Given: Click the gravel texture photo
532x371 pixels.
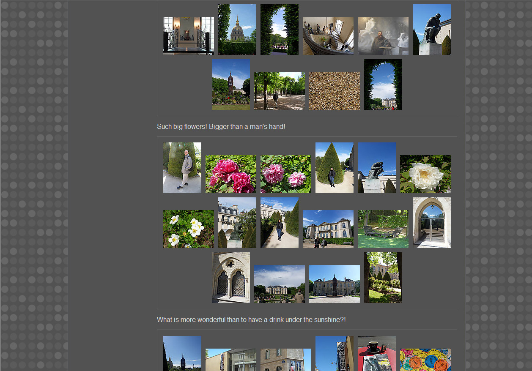Looking at the screenshot, I should tap(334, 90).
